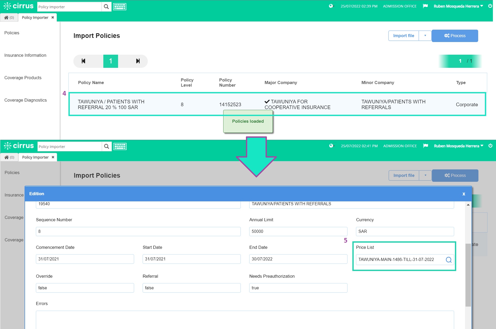This screenshot has height=329, width=496.
Task: Open Policies in the 02:39 PM window sidebar
Action: click(12, 33)
